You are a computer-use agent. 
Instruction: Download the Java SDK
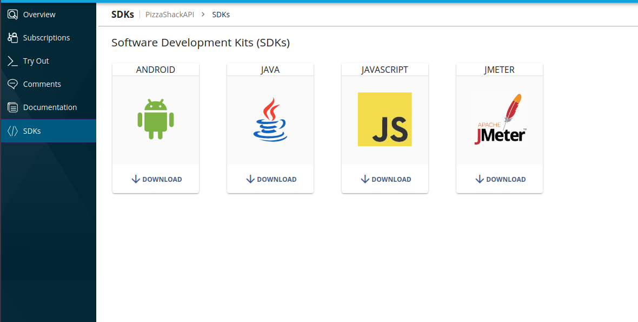tap(271, 179)
